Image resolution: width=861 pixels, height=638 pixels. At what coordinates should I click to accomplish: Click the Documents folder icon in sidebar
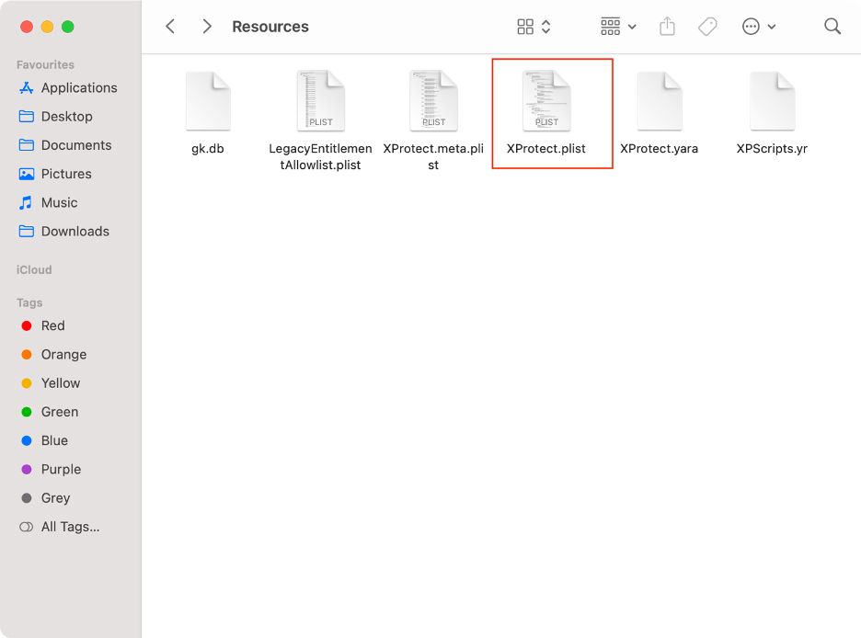[27, 145]
